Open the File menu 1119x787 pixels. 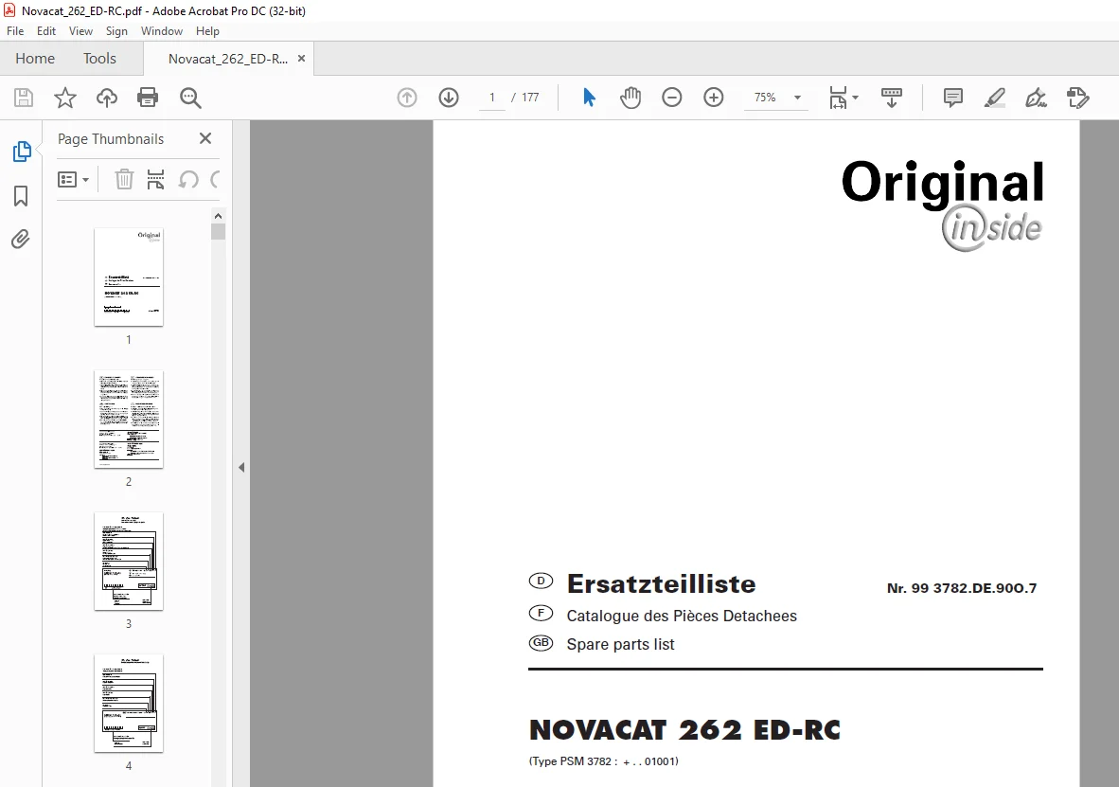pos(15,30)
